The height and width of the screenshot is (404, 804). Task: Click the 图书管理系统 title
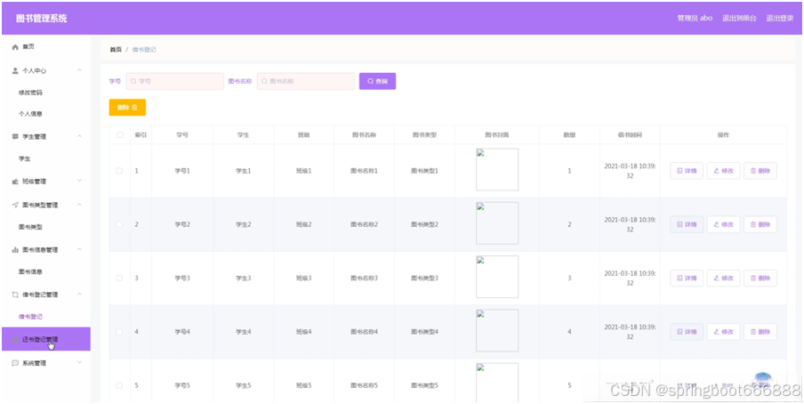pos(42,19)
